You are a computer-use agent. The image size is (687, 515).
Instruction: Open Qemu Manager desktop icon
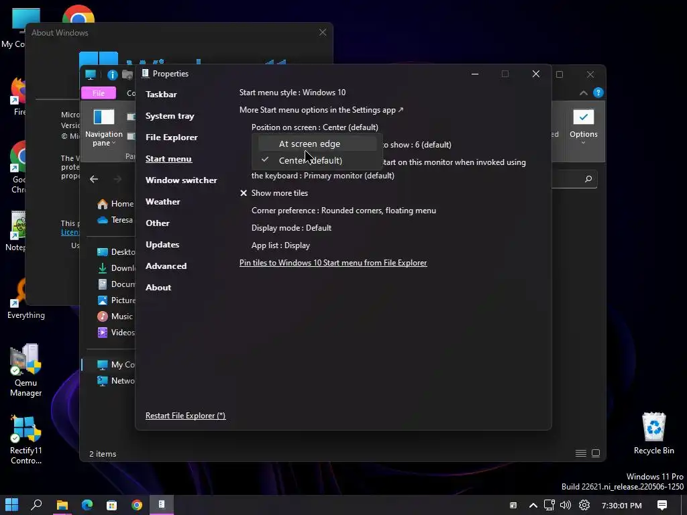(x=26, y=370)
